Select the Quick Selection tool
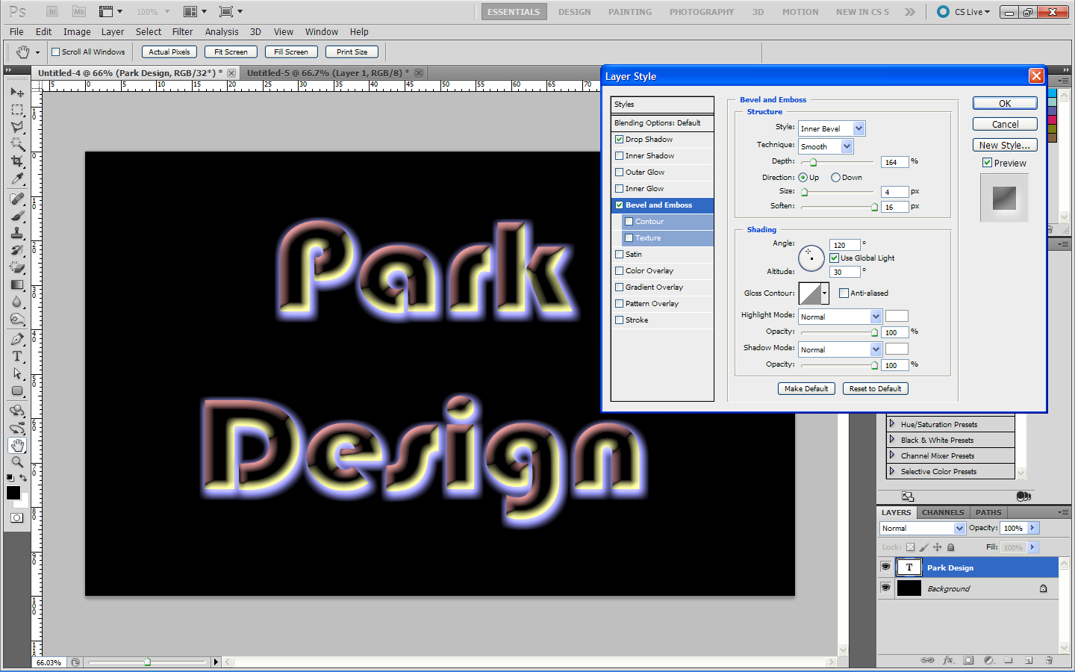The width and height of the screenshot is (1075, 672). tap(17, 144)
